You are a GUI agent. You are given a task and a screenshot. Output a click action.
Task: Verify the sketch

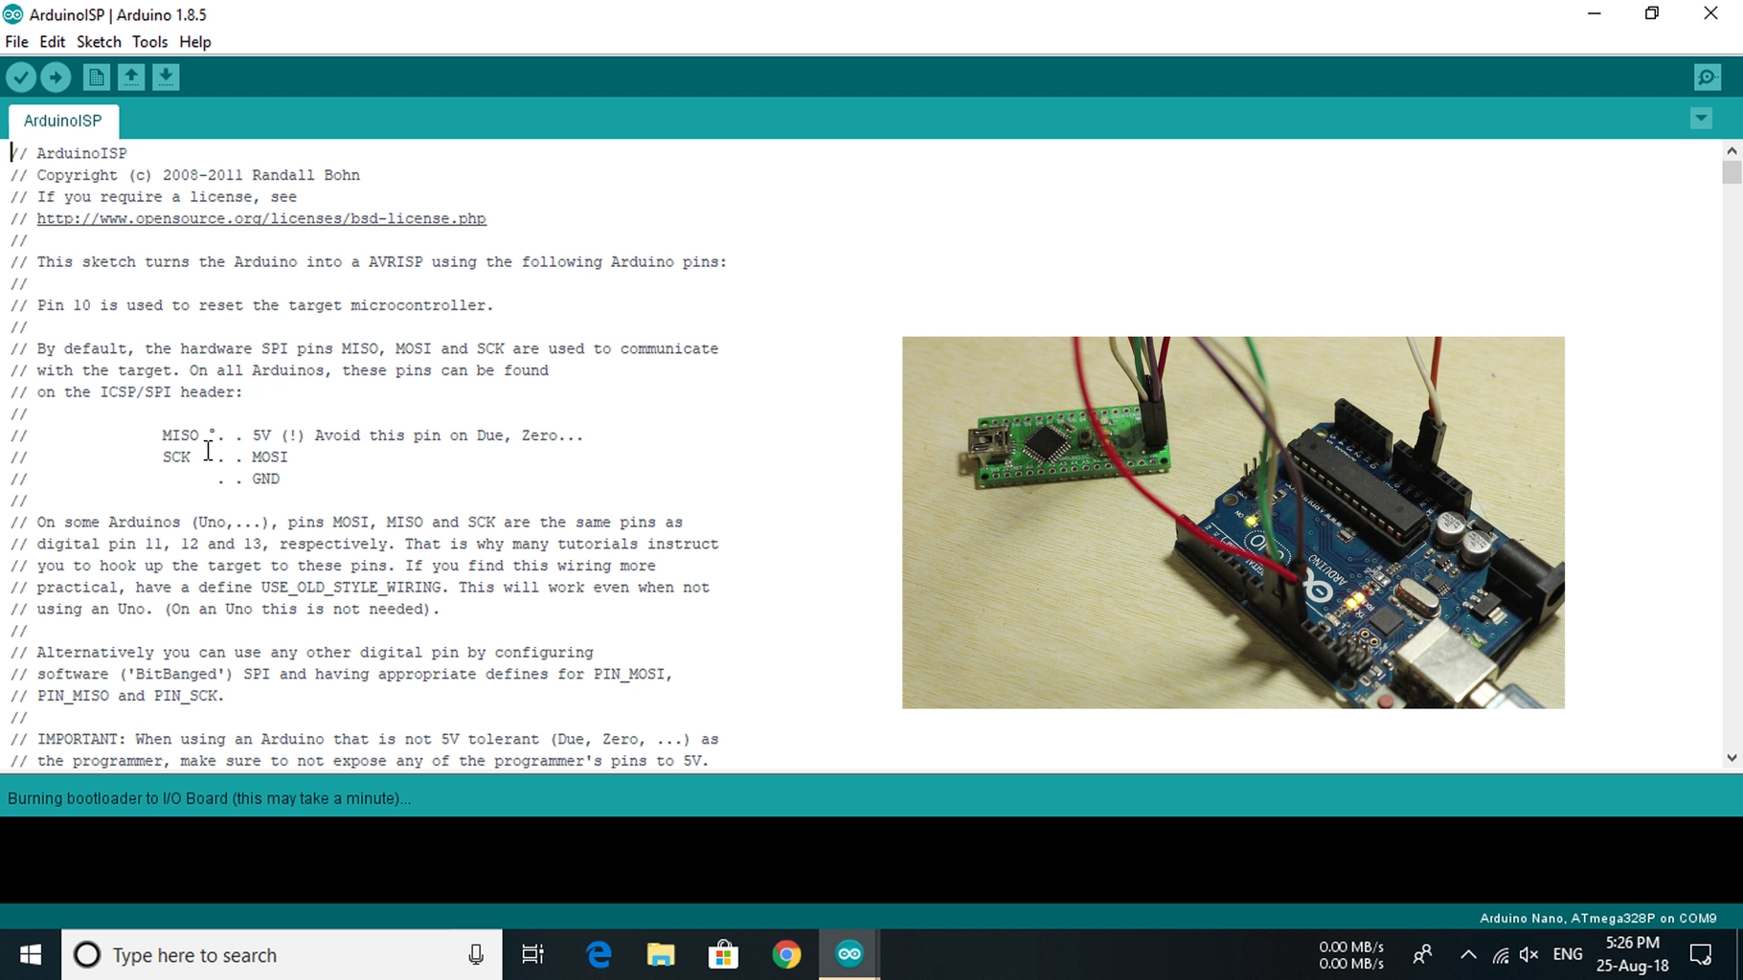click(x=20, y=77)
